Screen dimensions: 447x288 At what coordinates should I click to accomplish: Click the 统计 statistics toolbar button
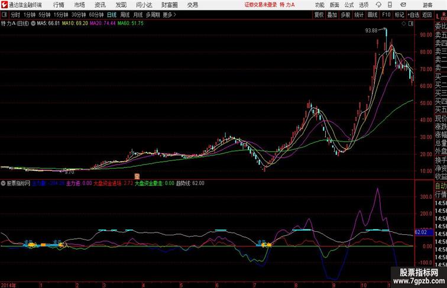click(359, 15)
